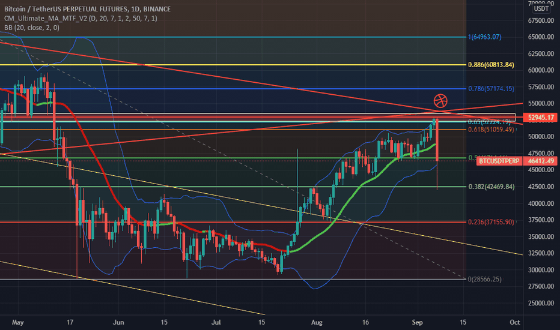Click the 25000.00 price axis label
The height and width of the screenshot is (330, 560).
(541, 303)
